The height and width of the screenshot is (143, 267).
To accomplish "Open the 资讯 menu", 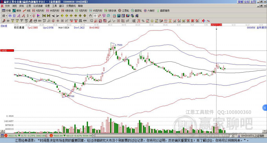I will point(21,6).
